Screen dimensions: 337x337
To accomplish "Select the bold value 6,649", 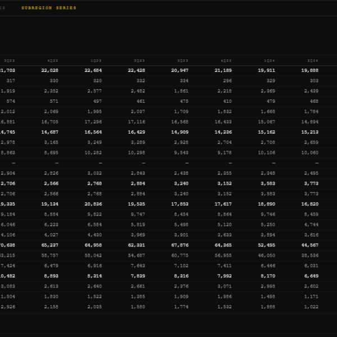I will point(311,276).
